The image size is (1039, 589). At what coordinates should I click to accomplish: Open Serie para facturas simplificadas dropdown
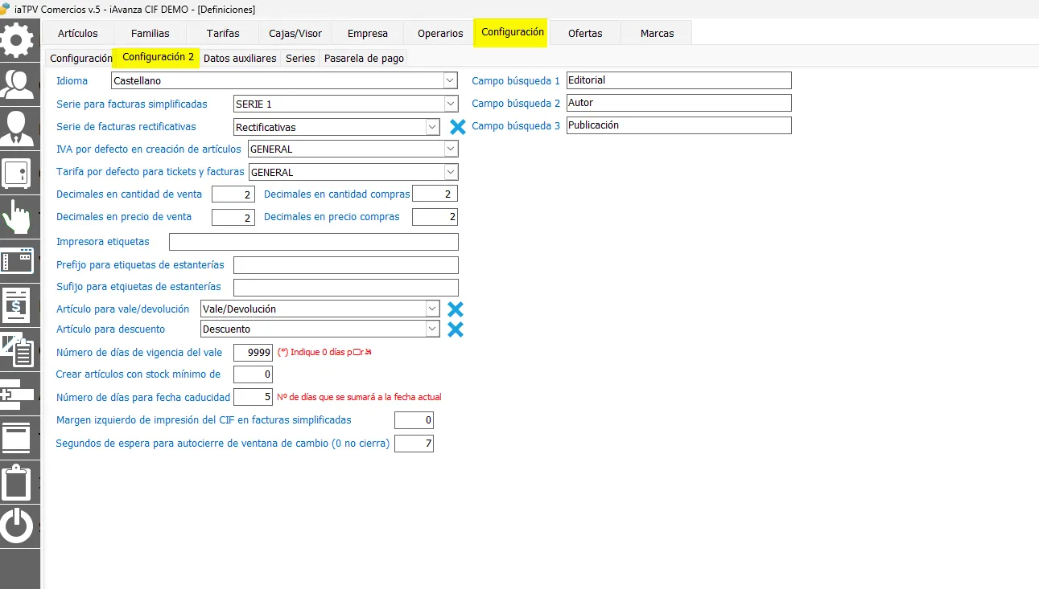click(x=451, y=104)
